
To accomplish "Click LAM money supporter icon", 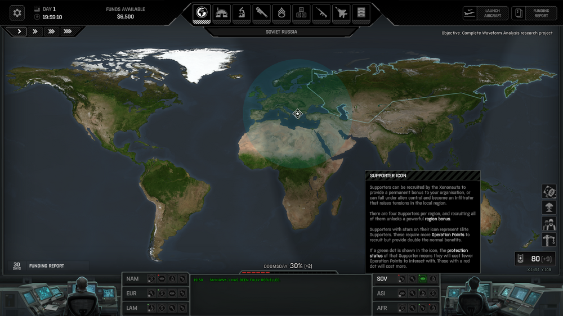I will (162, 308).
